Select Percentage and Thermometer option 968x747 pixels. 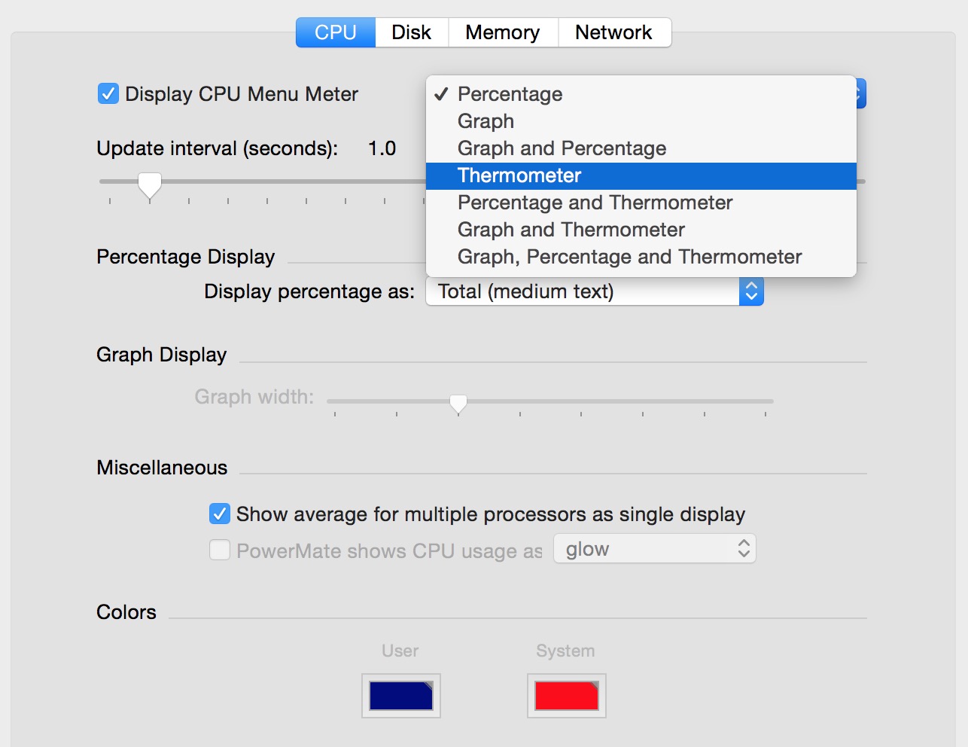click(x=595, y=203)
